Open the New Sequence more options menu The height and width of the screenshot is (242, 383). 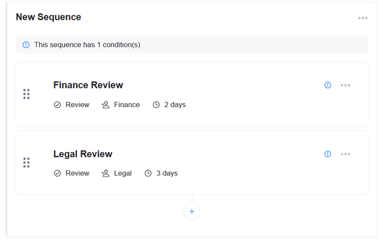pos(362,18)
